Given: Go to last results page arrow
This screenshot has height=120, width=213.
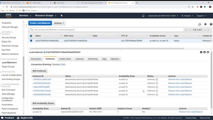Looking at the screenshot, I should 208,30.
